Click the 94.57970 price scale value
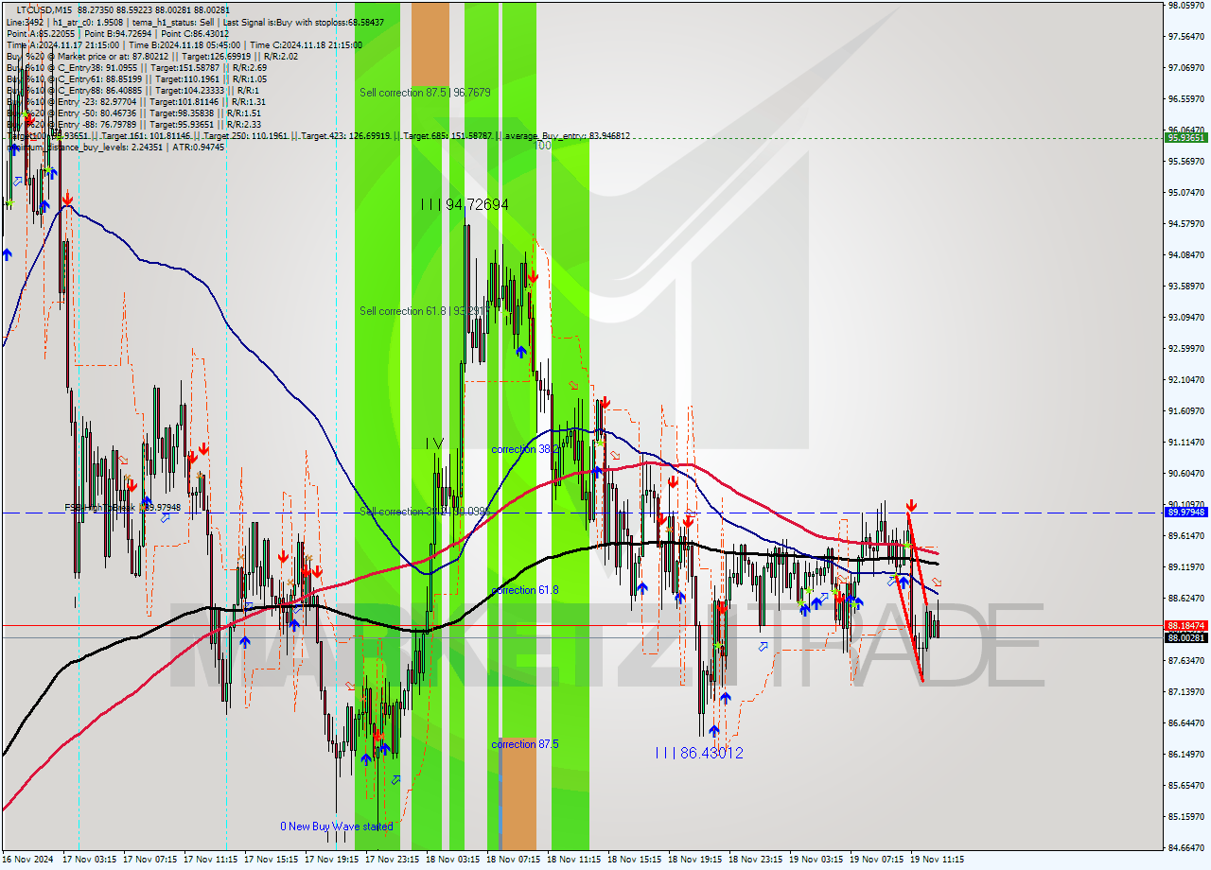 pos(1186,224)
